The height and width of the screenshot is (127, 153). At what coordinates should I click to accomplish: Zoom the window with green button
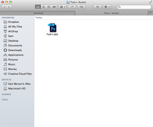[x=10, y=2]
